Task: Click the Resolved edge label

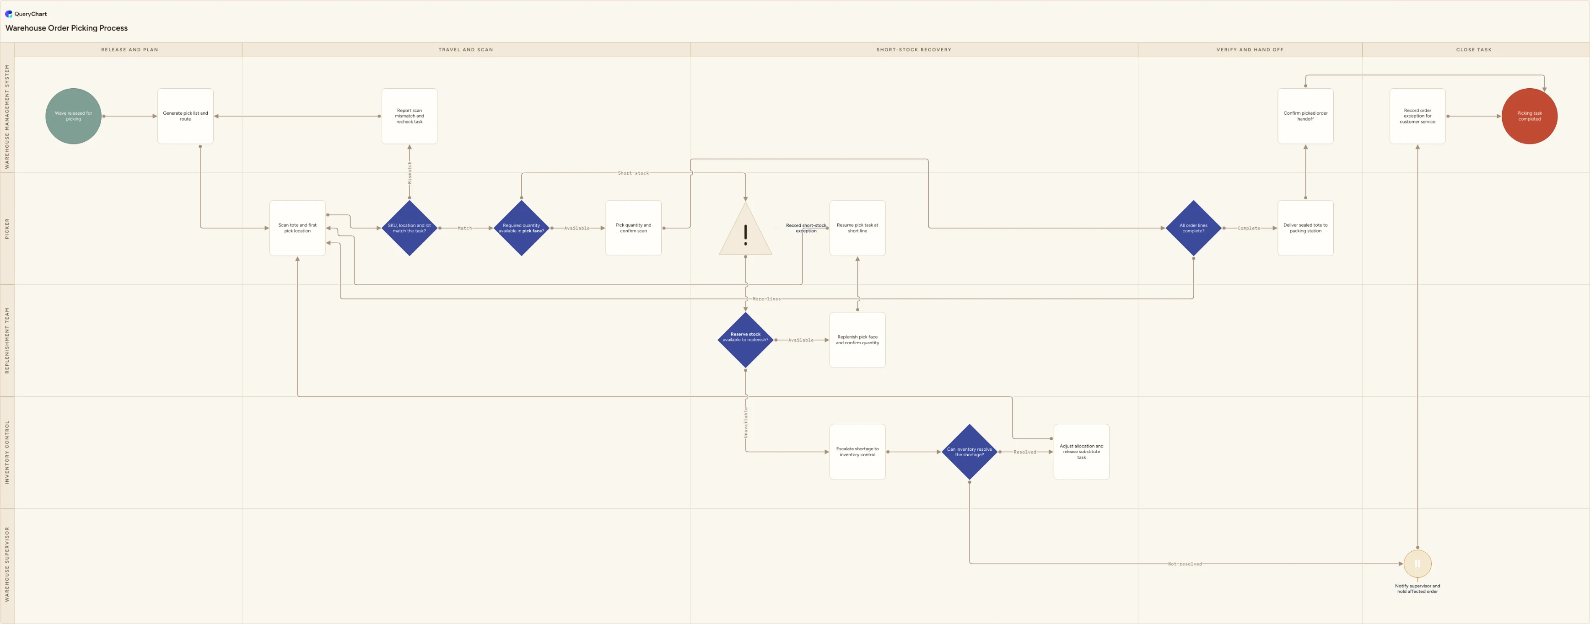Action: pos(1024,452)
